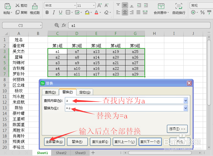Click the horizontal scrollbar thumb
The width and height of the screenshot is (213, 156).
160,153
